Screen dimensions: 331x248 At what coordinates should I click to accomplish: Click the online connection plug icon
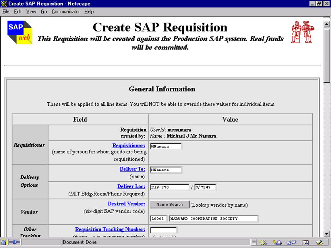tap(14, 242)
